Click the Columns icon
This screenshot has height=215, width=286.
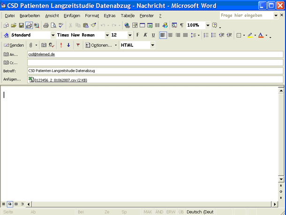pyautogui.click(x=158, y=25)
